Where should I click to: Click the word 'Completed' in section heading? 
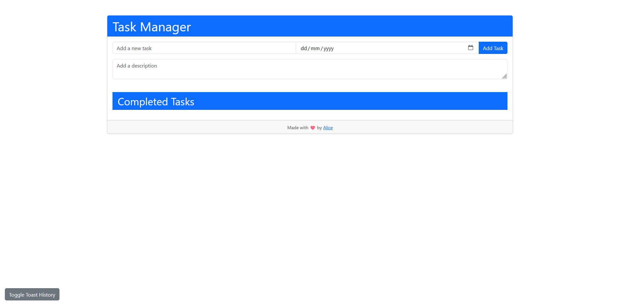pos(143,102)
